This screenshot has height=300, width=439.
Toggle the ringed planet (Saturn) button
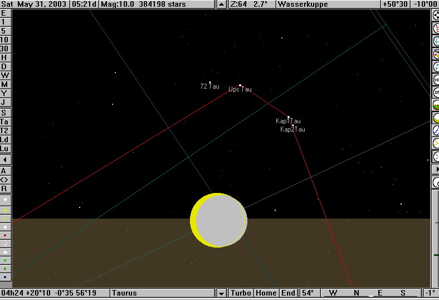click(5, 252)
